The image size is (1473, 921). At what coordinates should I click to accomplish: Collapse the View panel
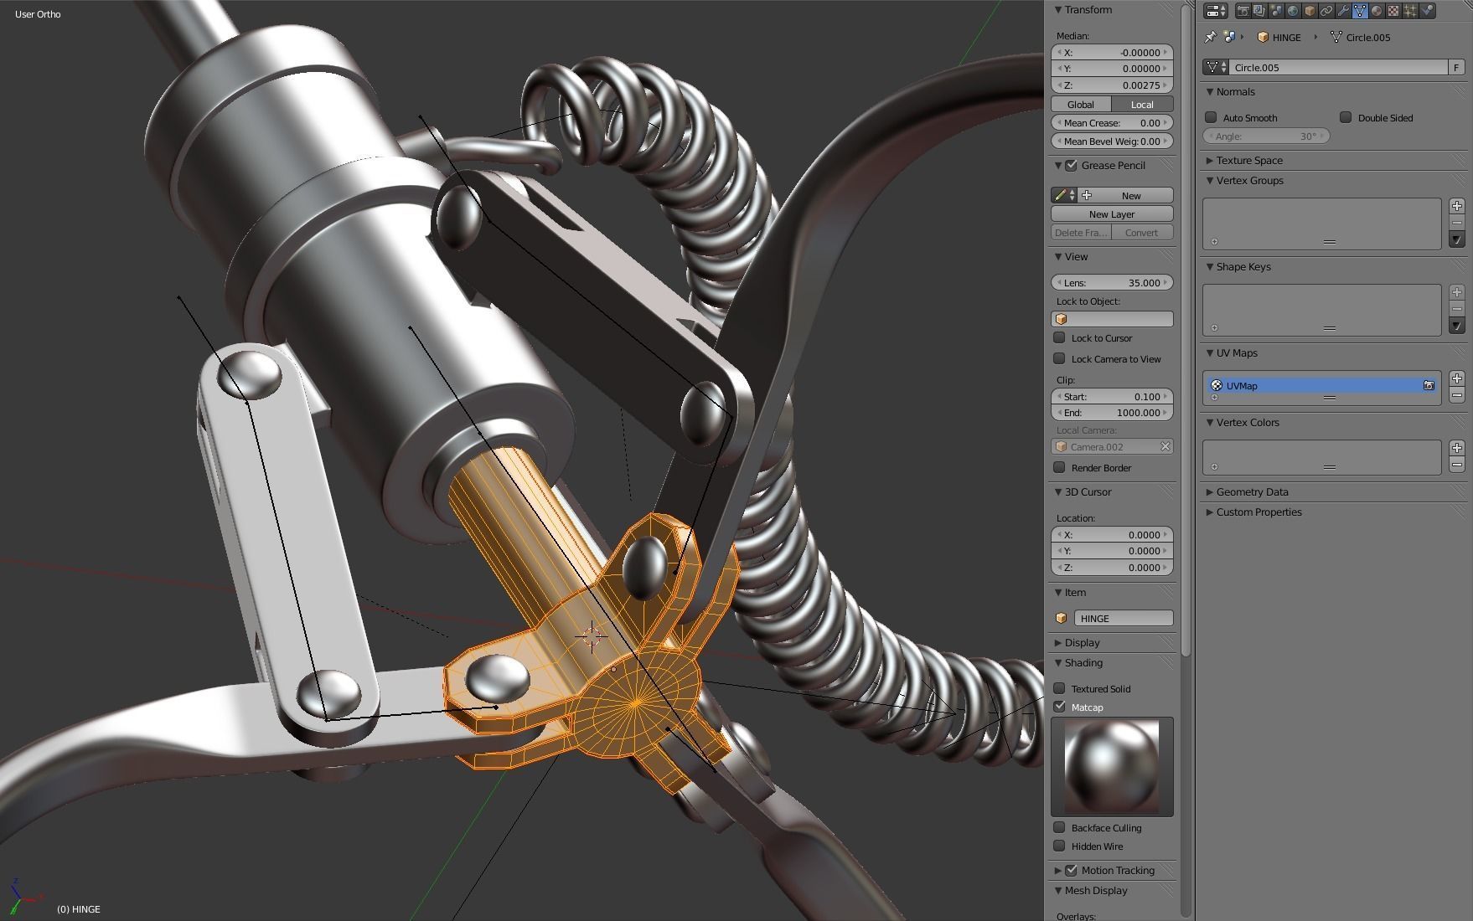(1058, 256)
